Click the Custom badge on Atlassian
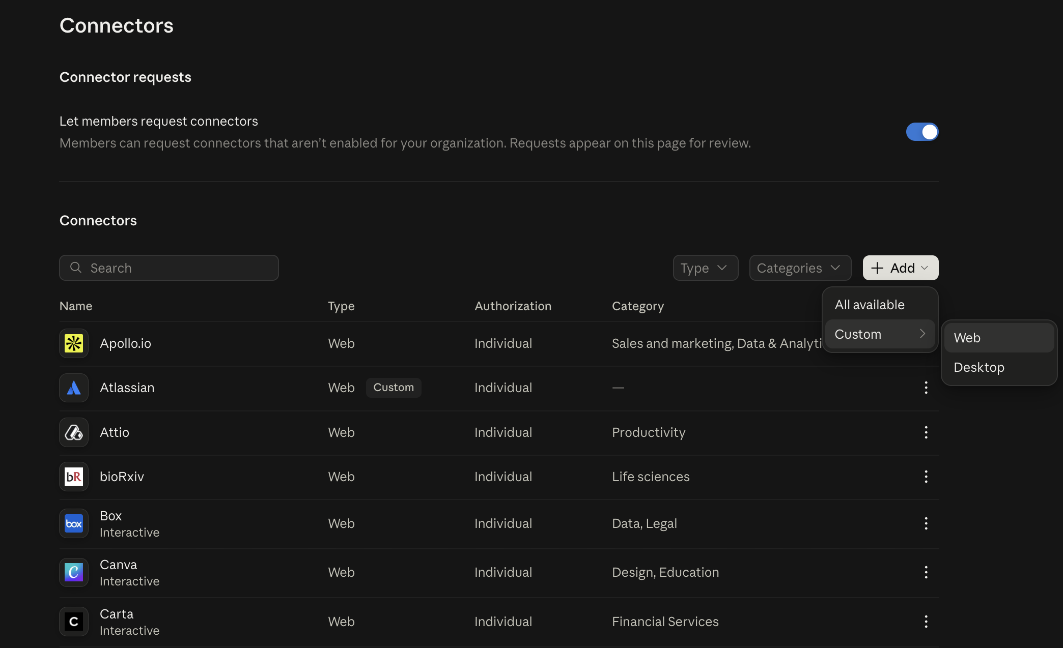 (x=394, y=388)
